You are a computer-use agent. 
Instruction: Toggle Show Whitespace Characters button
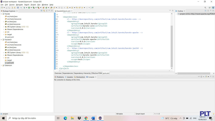click(64, 8)
